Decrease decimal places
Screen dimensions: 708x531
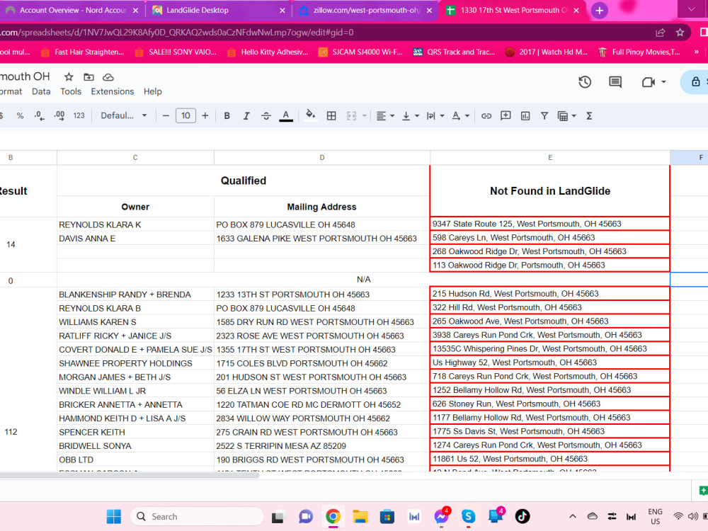pos(39,116)
